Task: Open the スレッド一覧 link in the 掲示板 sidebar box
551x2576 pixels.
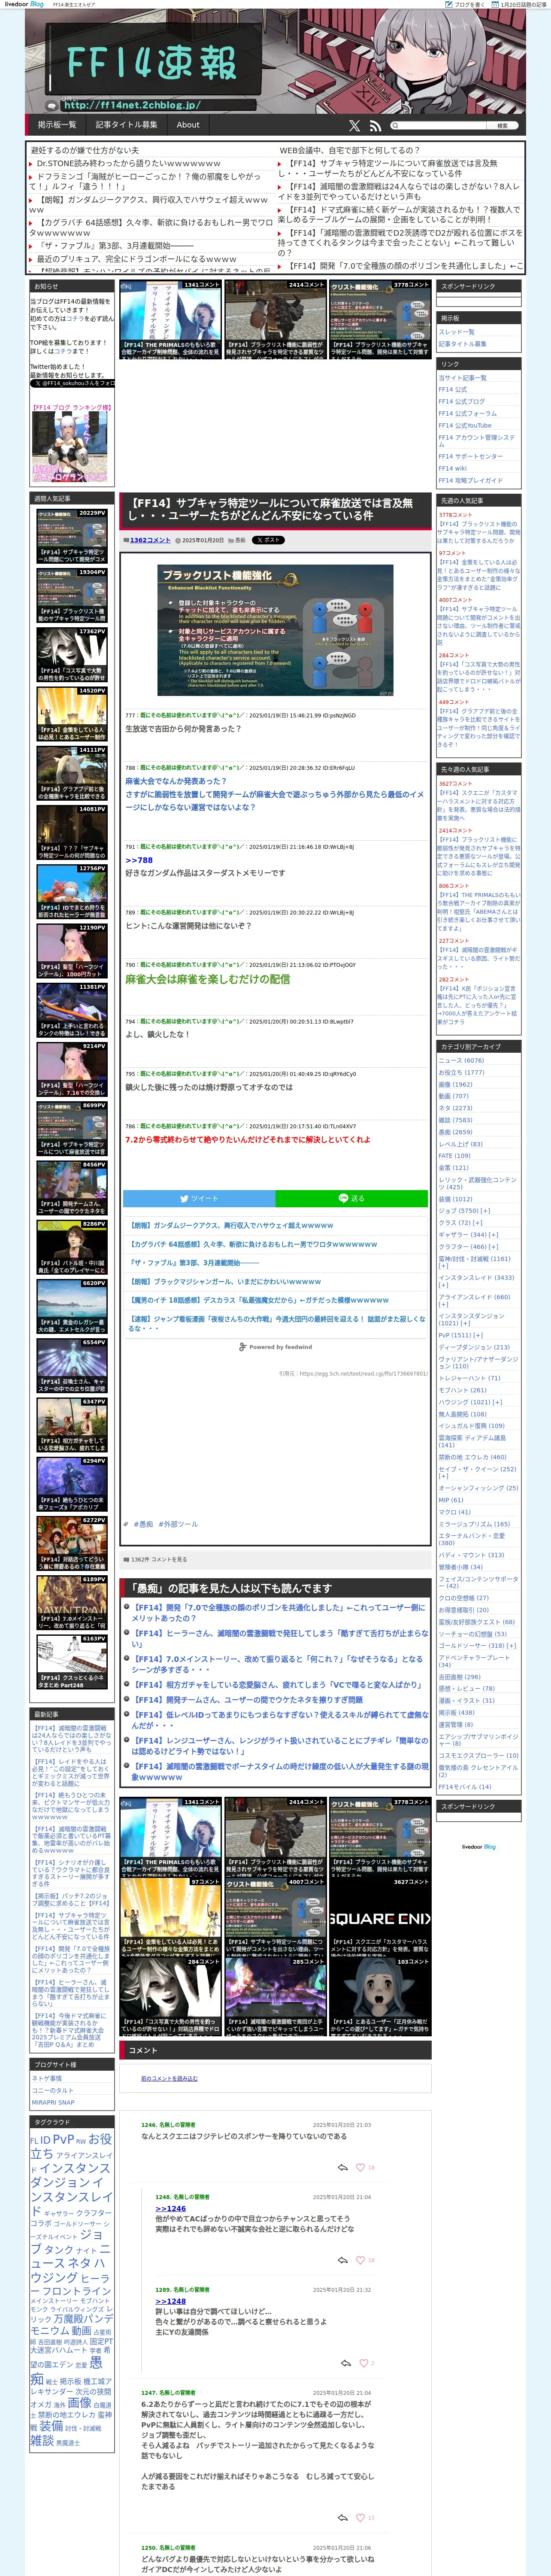Action: (x=456, y=331)
